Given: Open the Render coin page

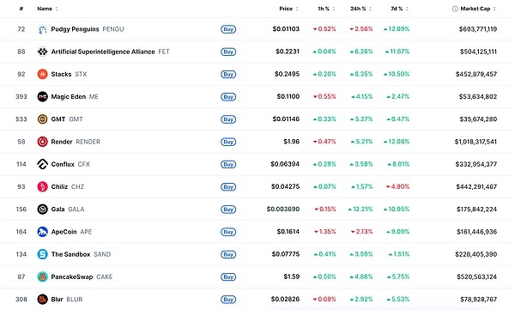Looking at the screenshot, I should pyautogui.click(x=76, y=142).
